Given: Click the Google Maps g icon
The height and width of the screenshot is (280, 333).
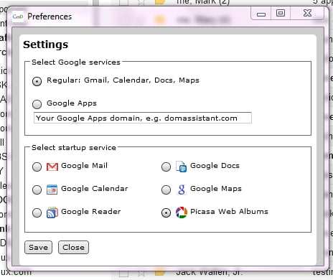Looking at the screenshot, I should pos(182,190).
